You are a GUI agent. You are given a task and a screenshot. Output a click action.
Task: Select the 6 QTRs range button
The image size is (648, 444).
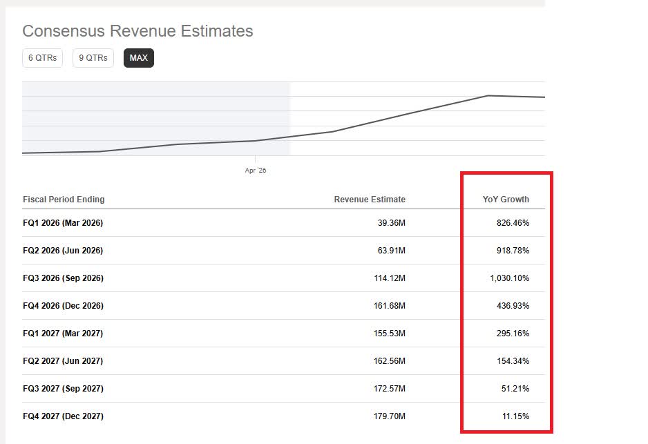(43, 58)
